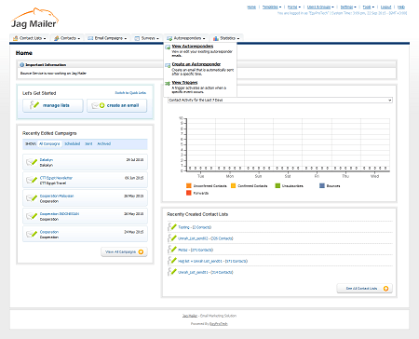The image size is (419, 339).
Task: Click the envelope icon beside Malaysian campaign
Action: (x=32, y=197)
